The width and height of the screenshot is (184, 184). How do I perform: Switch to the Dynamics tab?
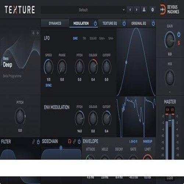coord(55,23)
